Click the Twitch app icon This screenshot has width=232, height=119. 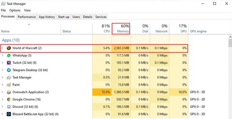(x=9, y=63)
